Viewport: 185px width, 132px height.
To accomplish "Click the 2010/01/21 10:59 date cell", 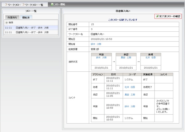I will click(113, 106).
